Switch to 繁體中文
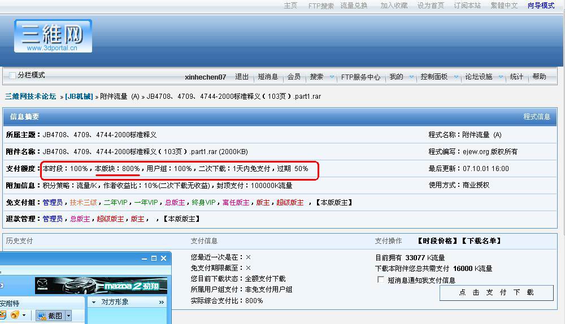The image size is (565, 324). pyautogui.click(x=504, y=6)
